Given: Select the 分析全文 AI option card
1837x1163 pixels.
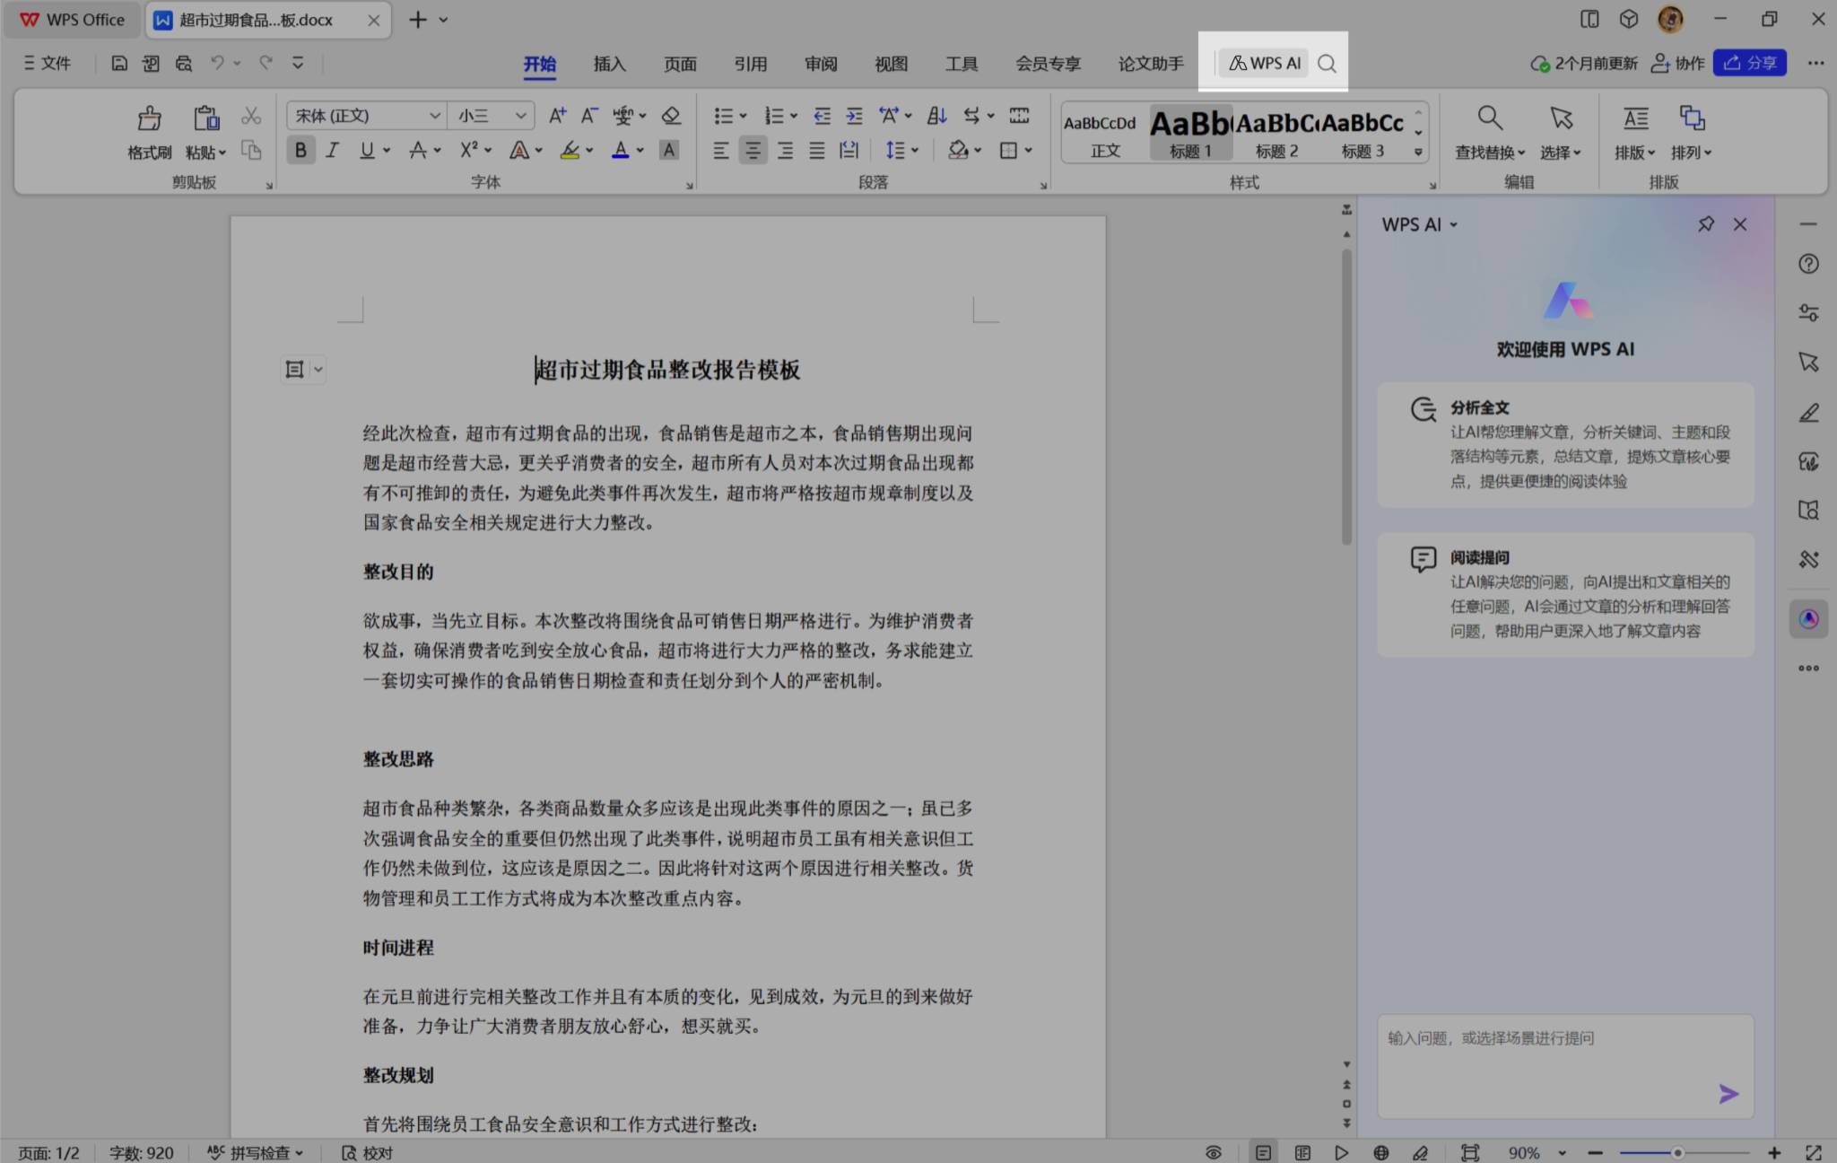Looking at the screenshot, I should 1565,444.
